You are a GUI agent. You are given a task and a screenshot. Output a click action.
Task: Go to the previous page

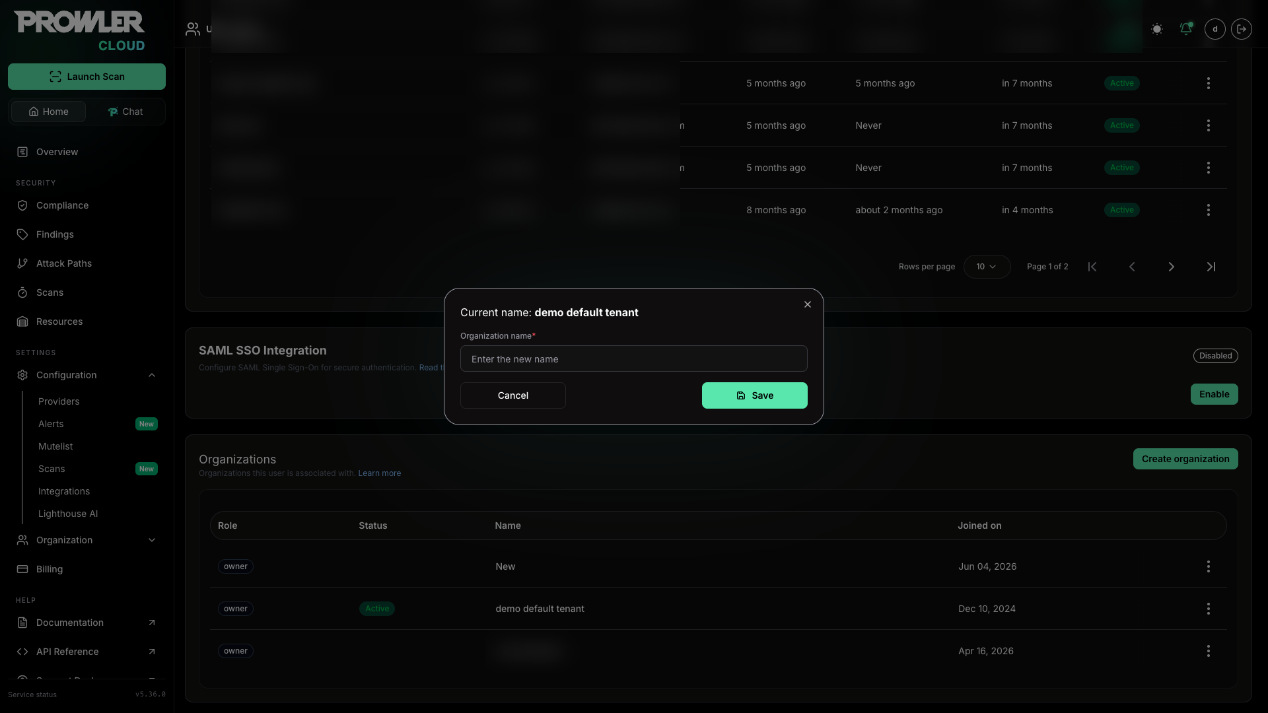(x=1132, y=267)
